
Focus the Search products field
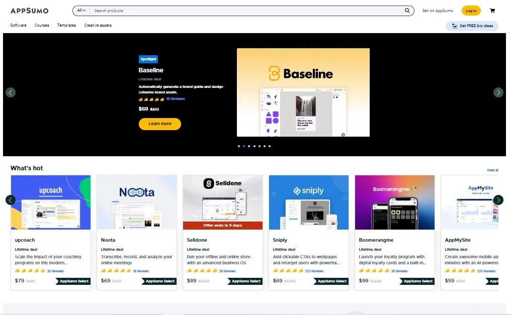(247, 11)
